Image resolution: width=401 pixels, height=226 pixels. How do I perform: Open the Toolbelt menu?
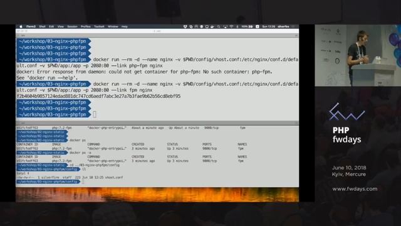[99, 26]
